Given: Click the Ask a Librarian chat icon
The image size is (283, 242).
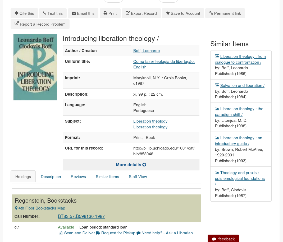Looking at the screenshot, I should 138,233.
